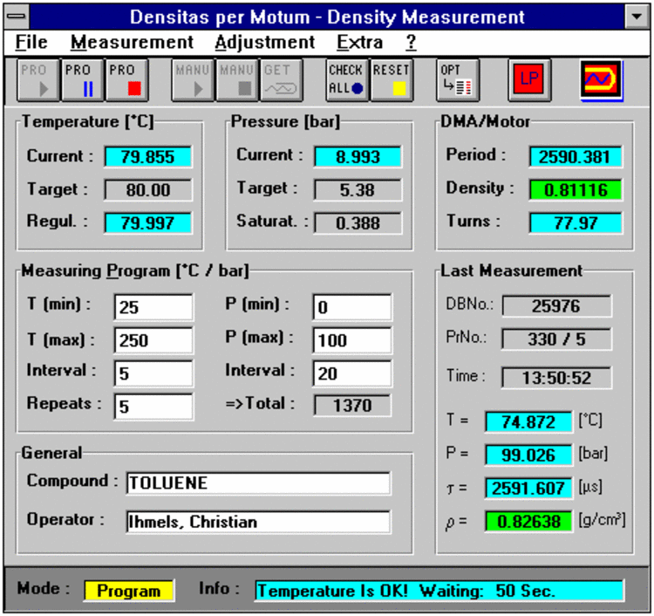The height and width of the screenshot is (616, 654).
Task: Click the oscillation wave logo icon
Action: [x=601, y=79]
